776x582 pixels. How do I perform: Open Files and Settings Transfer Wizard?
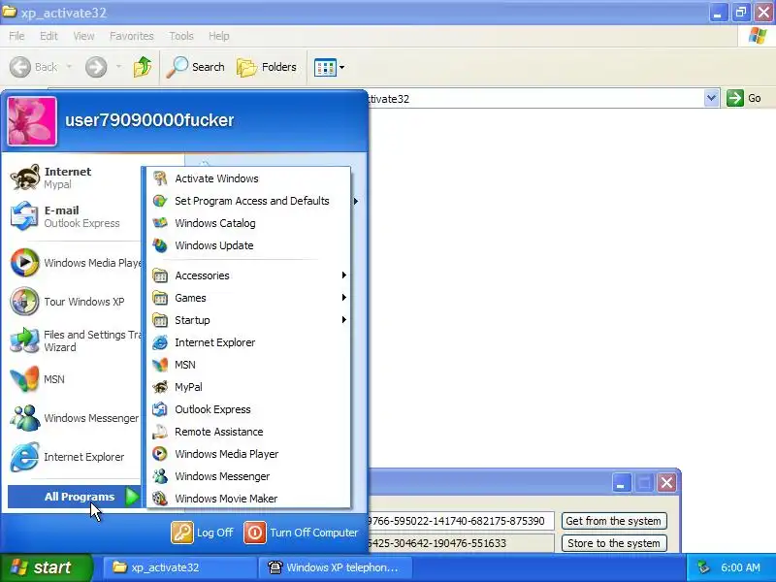pos(75,340)
